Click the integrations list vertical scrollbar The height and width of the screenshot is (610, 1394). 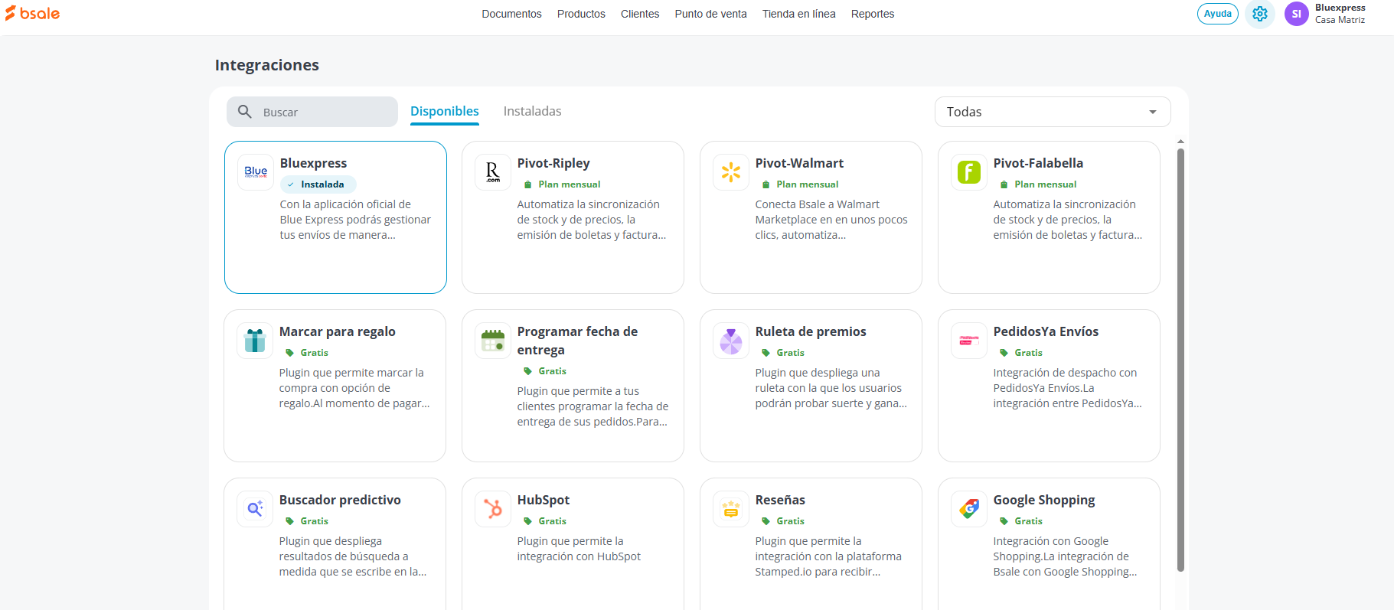point(1180,360)
